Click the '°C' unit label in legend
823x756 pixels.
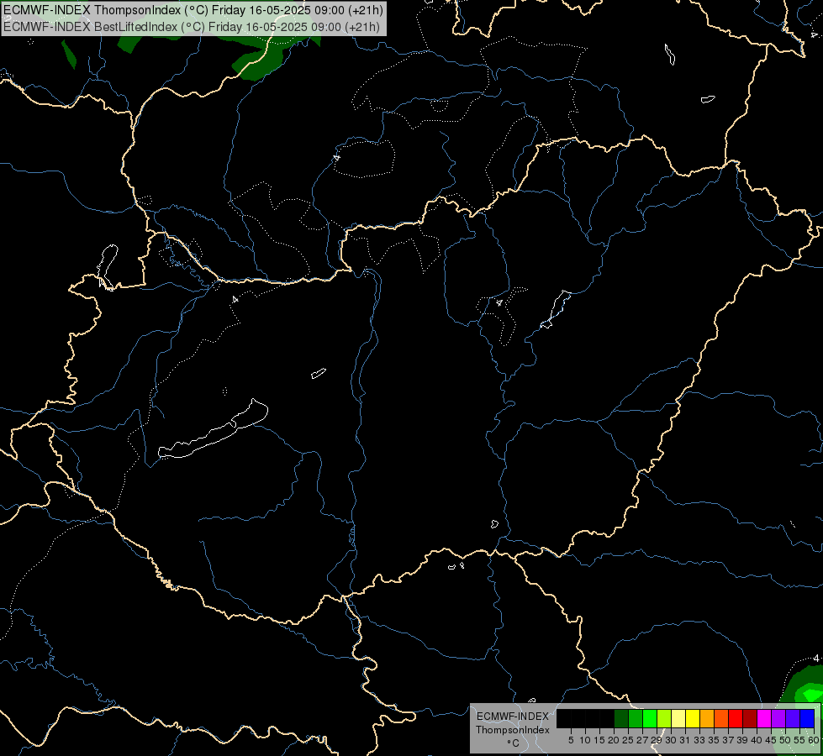(514, 743)
